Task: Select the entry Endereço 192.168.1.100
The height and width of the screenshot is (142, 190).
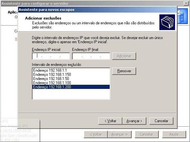Action: 71,83
